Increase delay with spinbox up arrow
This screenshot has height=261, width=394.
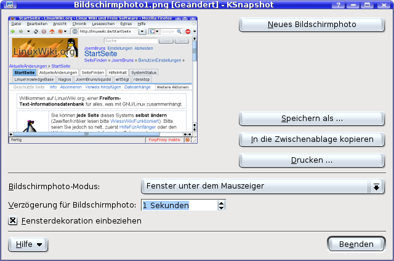[222, 202]
